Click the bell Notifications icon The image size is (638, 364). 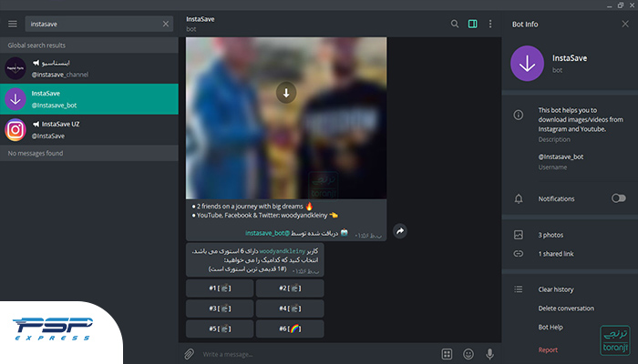point(519,198)
